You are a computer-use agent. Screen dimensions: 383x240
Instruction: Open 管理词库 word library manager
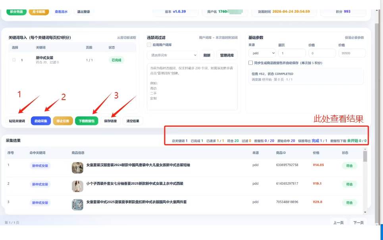[x=227, y=55]
